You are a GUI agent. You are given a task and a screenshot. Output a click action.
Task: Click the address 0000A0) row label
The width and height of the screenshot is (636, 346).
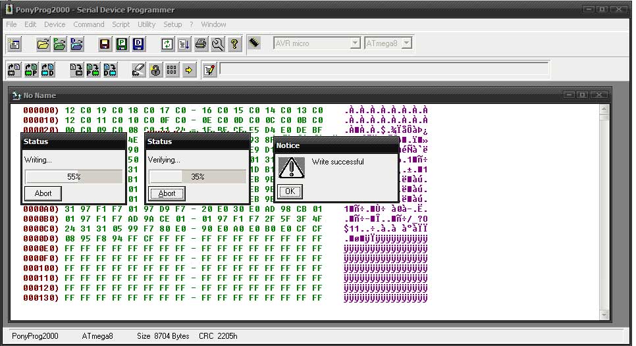tap(41, 209)
